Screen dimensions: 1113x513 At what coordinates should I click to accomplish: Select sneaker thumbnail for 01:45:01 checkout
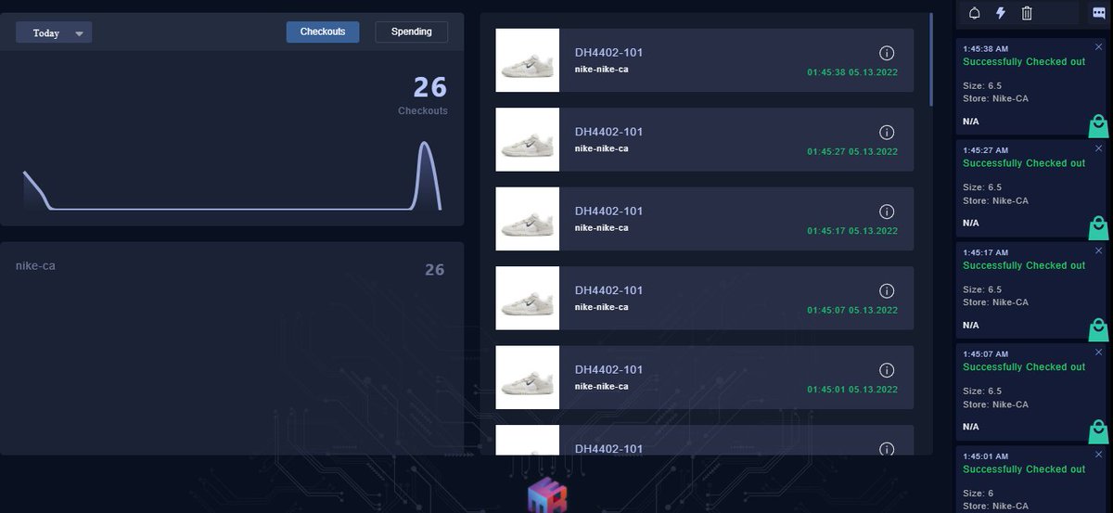pos(528,378)
